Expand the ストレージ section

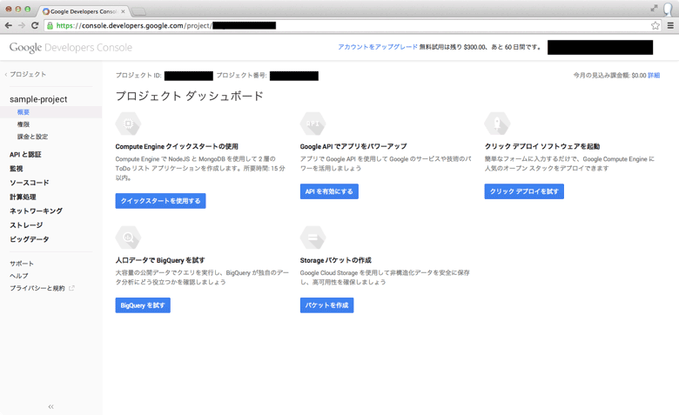click(26, 225)
